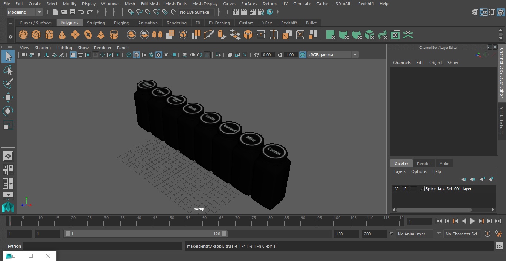Toggle use all lights in viewport
Image resolution: width=506 pixels, height=261 pixels.
[166, 55]
